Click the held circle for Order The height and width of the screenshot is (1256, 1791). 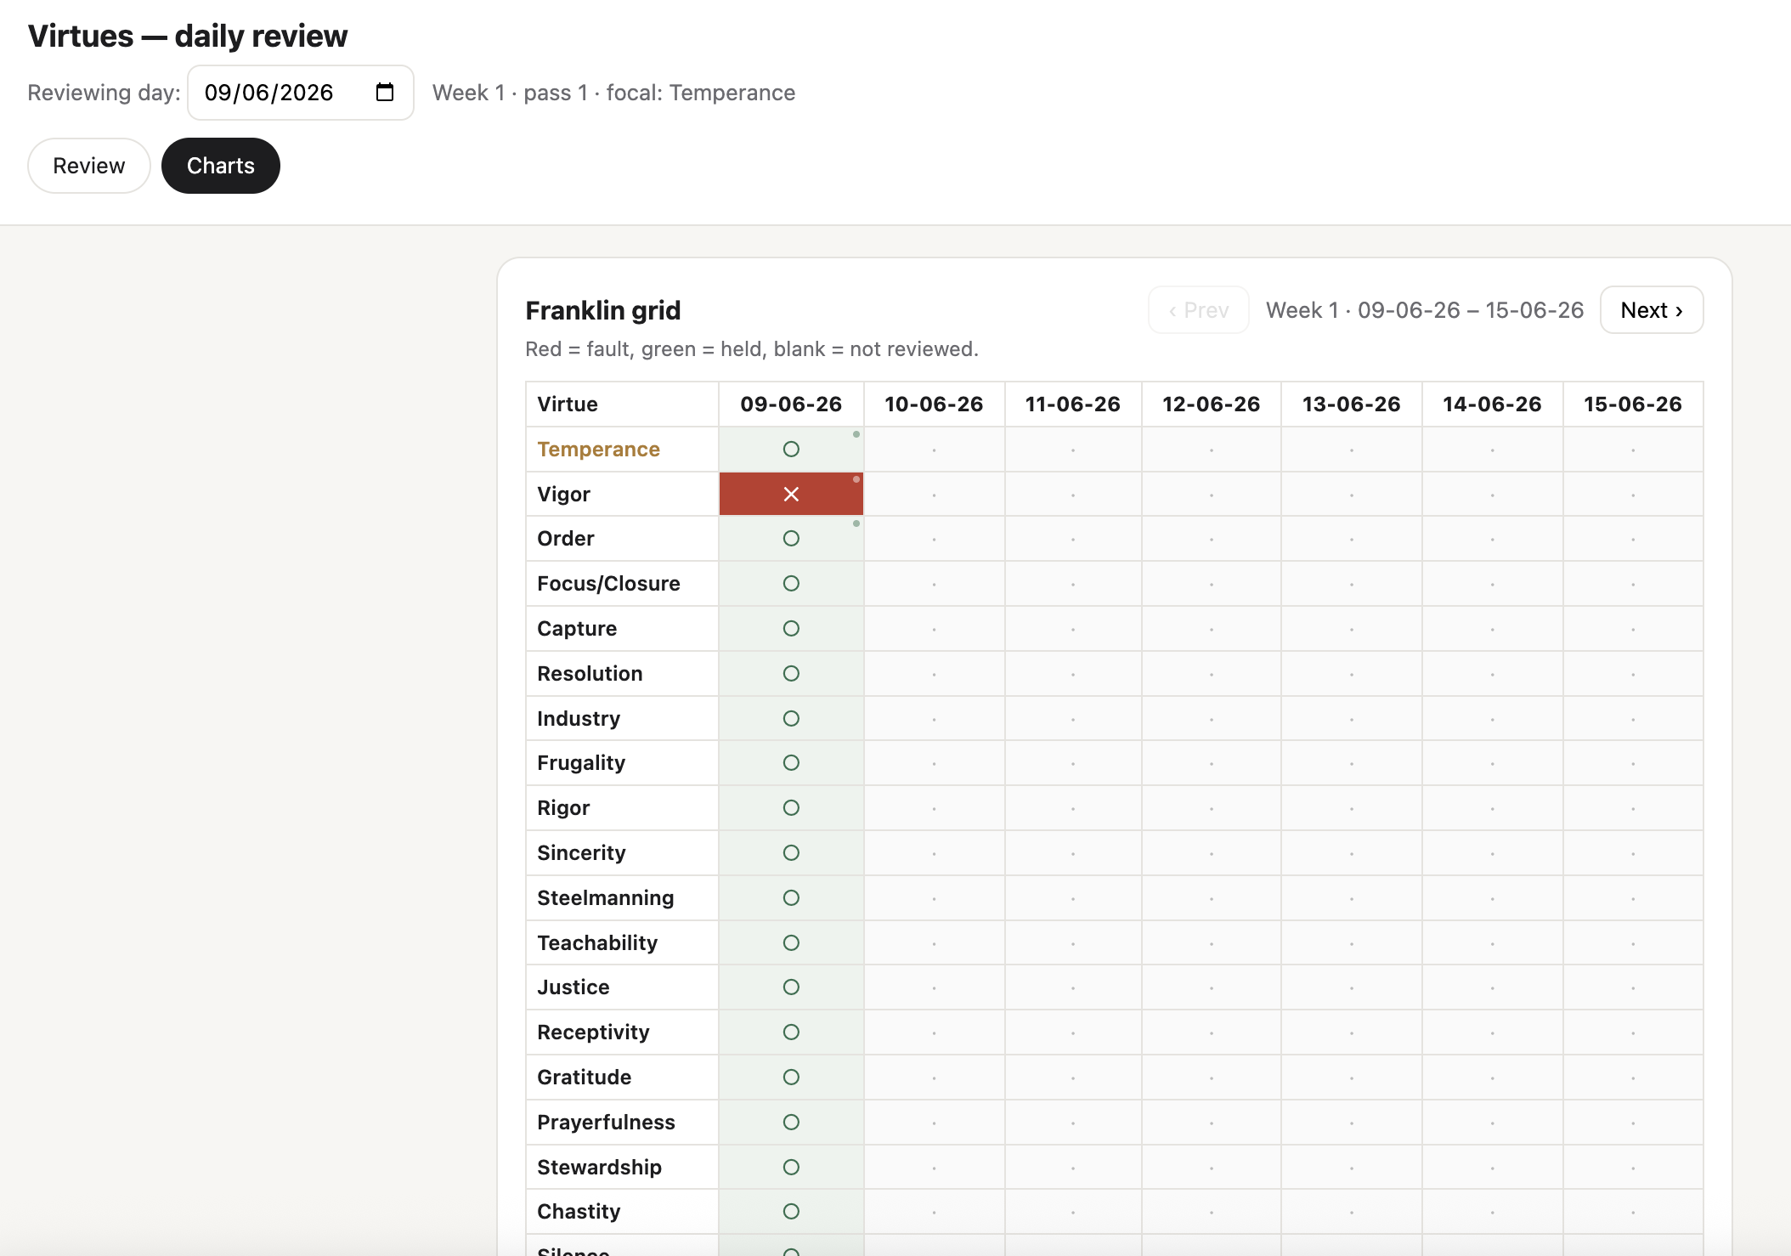(x=791, y=539)
